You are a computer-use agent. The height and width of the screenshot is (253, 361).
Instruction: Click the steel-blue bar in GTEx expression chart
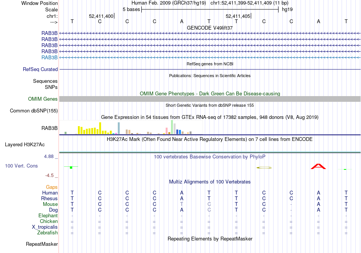click(119, 128)
